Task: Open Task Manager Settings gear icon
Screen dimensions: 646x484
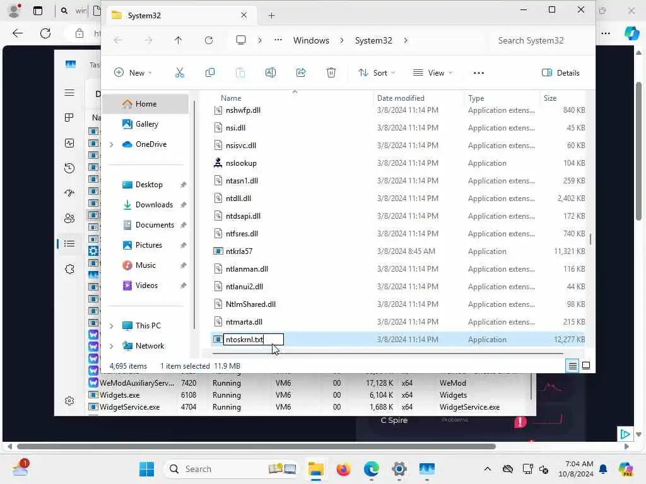Action: click(x=69, y=401)
